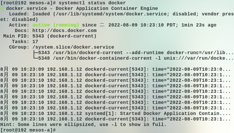Click the Loaded docker.service file path
234x133 pixels.
click(110, 14)
